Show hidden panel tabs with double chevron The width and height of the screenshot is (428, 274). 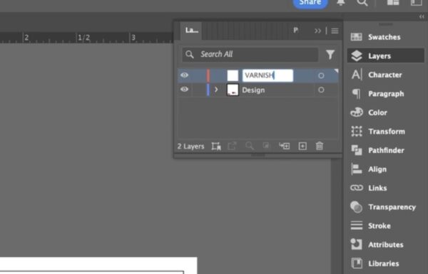click(x=317, y=31)
